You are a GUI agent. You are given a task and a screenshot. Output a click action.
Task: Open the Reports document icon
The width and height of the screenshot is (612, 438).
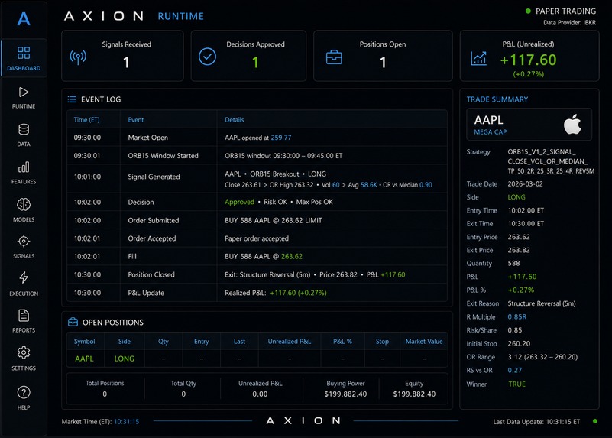pos(24,316)
